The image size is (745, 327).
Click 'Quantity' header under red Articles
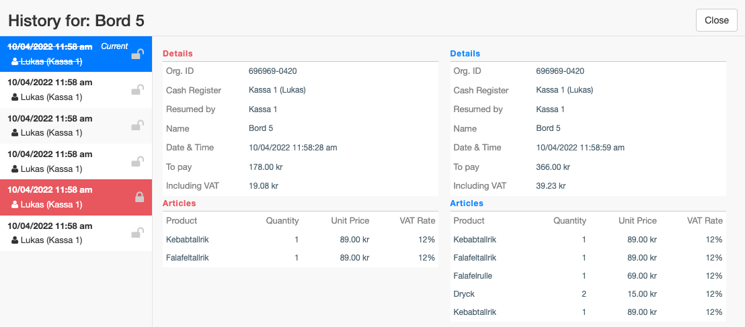coord(282,221)
